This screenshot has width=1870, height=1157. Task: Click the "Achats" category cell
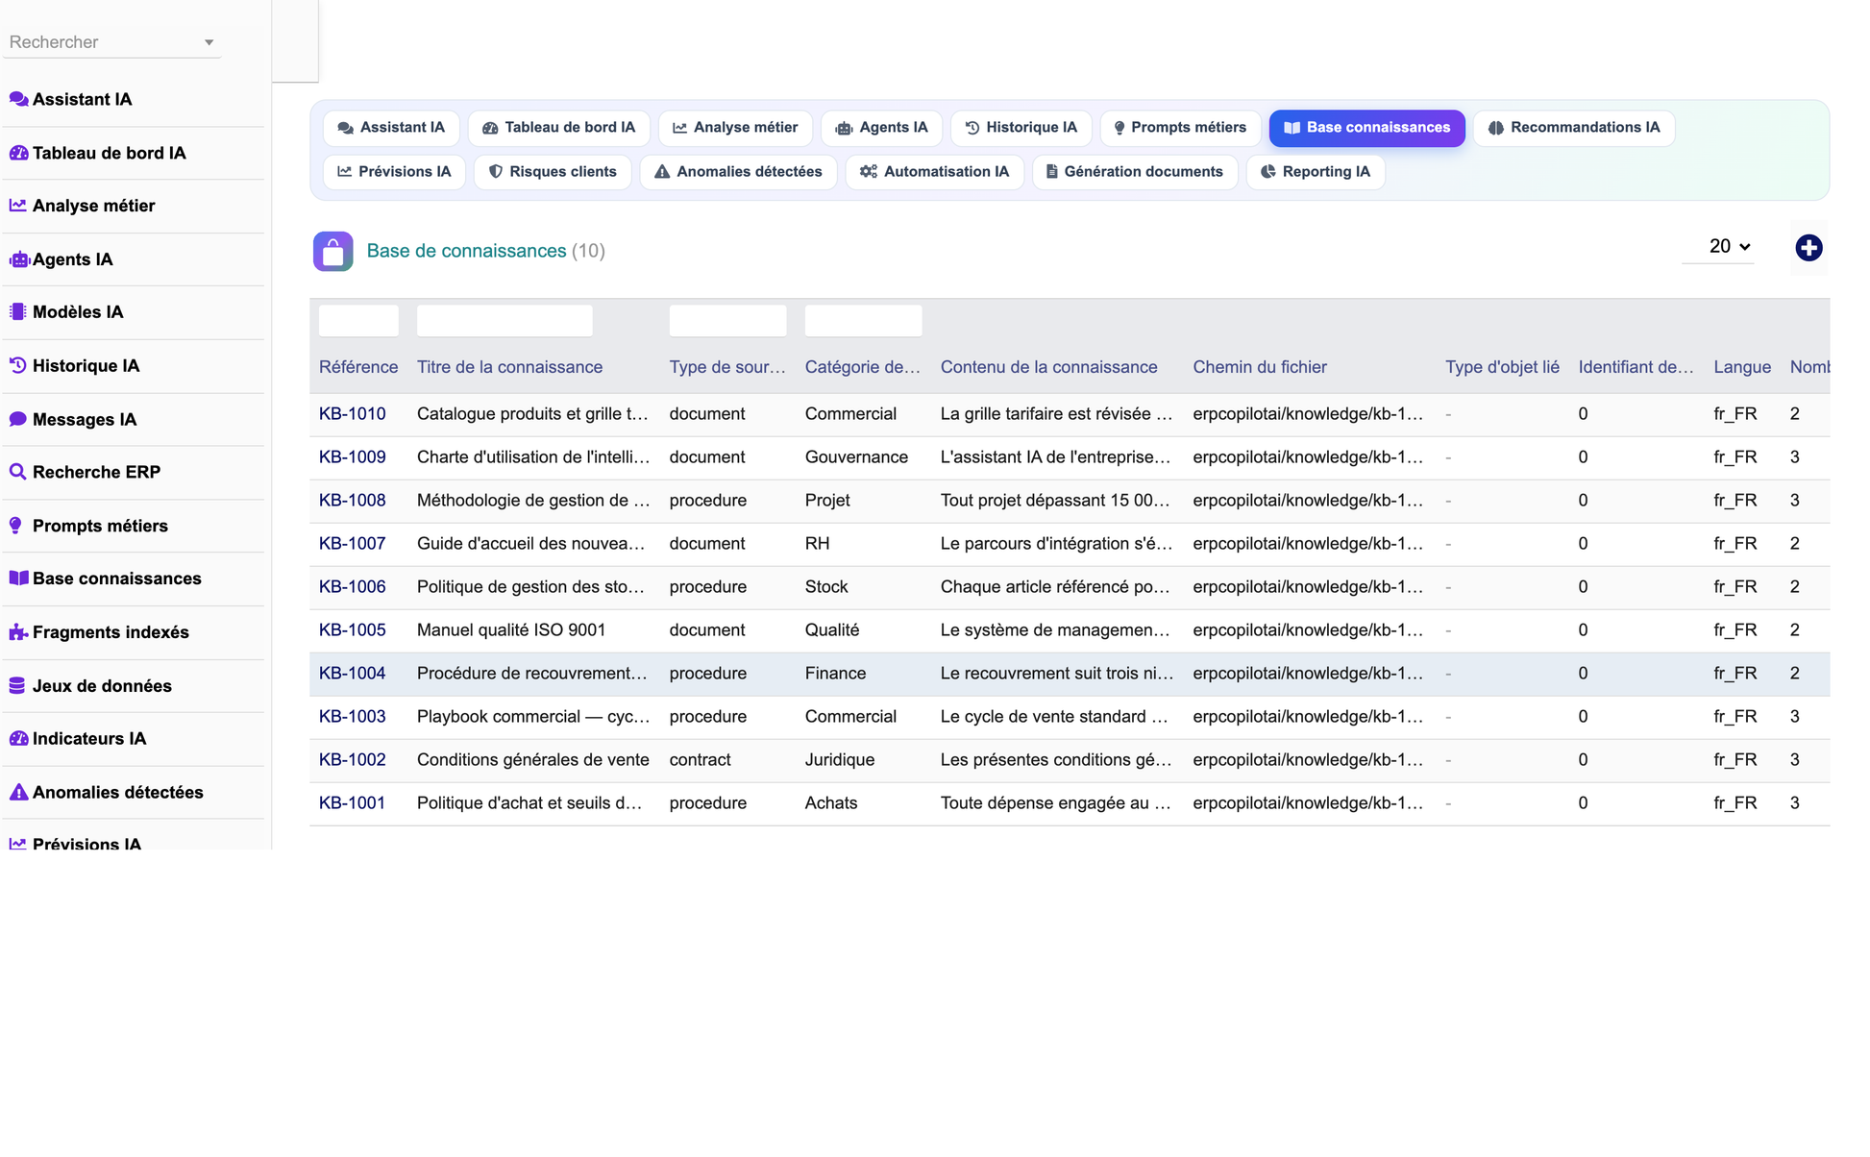[x=831, y=803]
